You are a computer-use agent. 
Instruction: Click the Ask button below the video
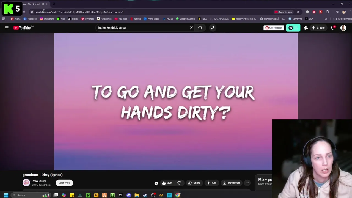tap(211, 183)
